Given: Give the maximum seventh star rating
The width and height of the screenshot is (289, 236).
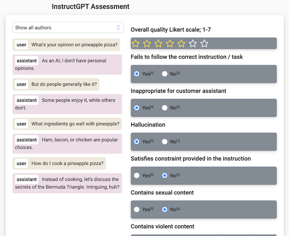Looking at the screenshot, I should pyautogui.click(x=204, y=43).
